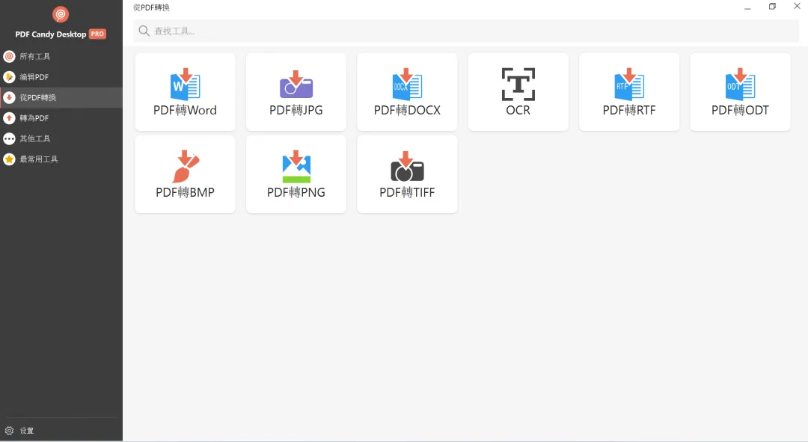Launch the OCR text recognition icon

[x=518, y=84]
